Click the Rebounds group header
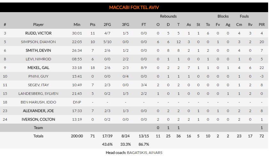 coord(168,16)
